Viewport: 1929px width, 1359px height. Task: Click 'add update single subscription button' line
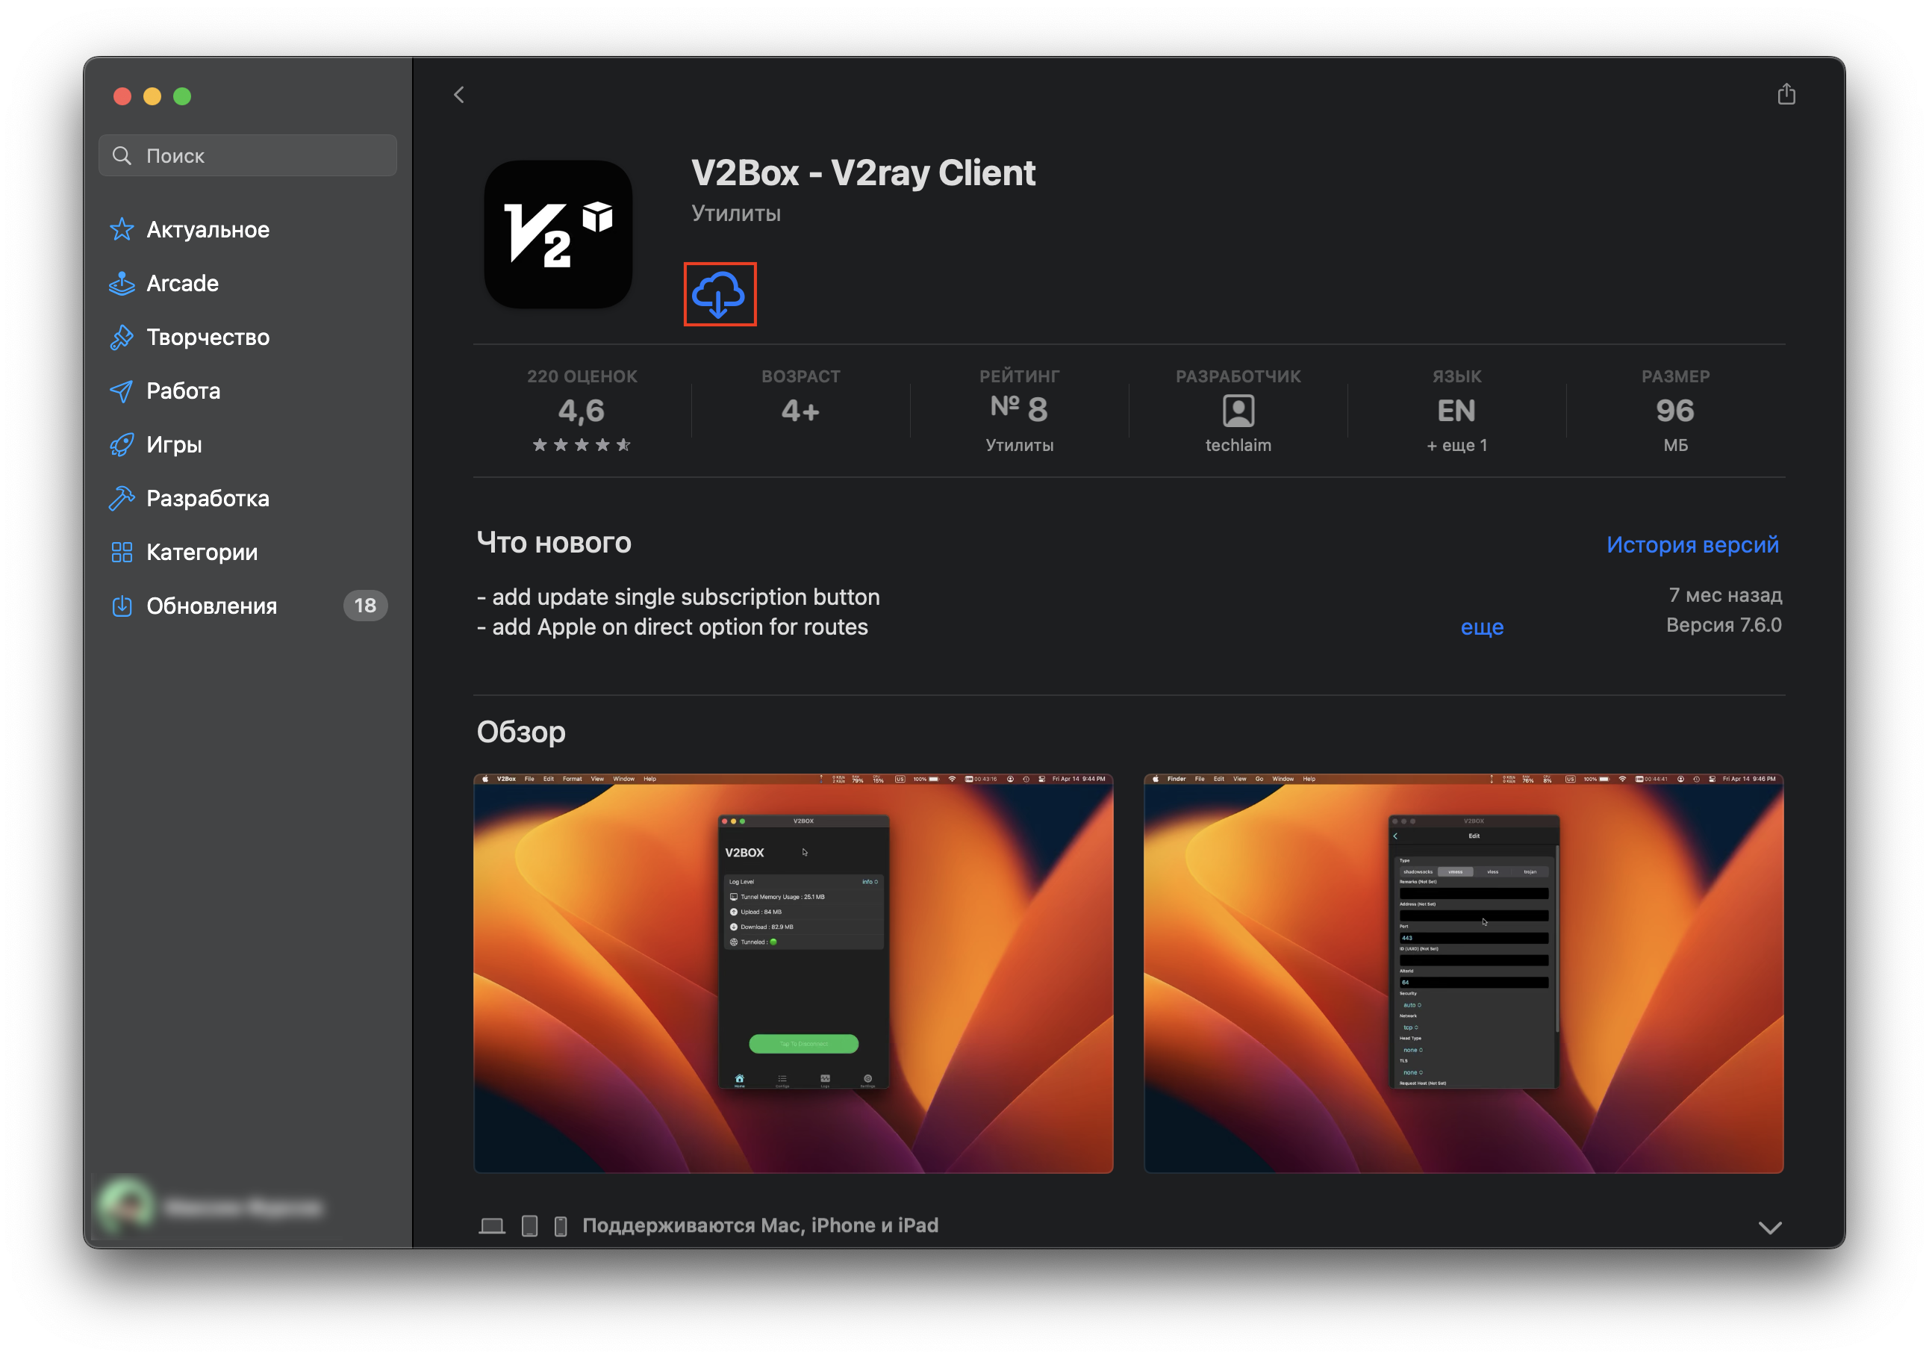pyautogui.click(x=678, y=597)
